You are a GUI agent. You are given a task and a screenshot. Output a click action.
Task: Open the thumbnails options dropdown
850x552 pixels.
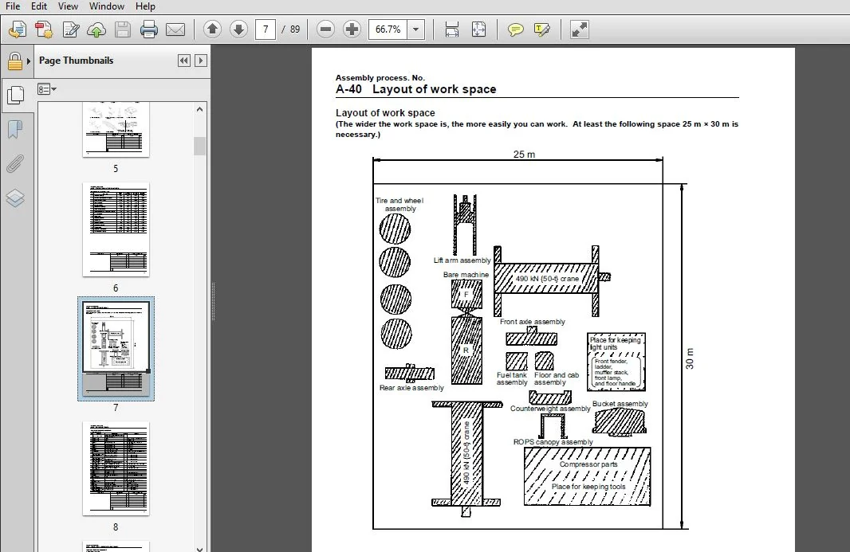[46, 89]
